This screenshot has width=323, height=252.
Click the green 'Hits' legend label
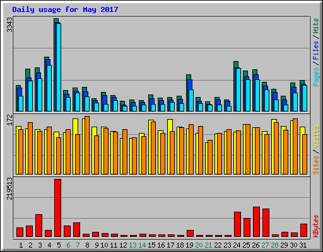(x=316, y=26)
